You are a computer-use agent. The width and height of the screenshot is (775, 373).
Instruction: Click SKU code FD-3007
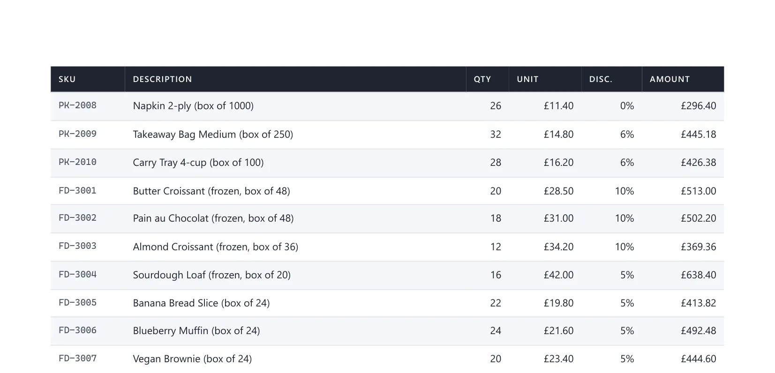pos(77,358)
